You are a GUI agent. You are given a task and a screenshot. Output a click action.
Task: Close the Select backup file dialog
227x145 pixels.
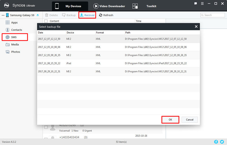pyautogui.click(x=196, y=26)
